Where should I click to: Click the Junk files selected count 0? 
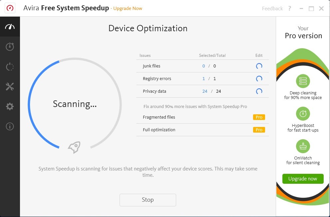[x=203, y=66]
